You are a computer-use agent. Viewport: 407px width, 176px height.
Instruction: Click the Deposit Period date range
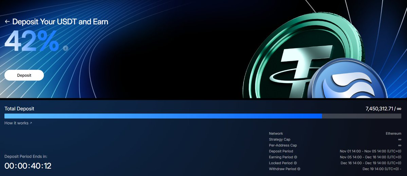click(370, 151)
